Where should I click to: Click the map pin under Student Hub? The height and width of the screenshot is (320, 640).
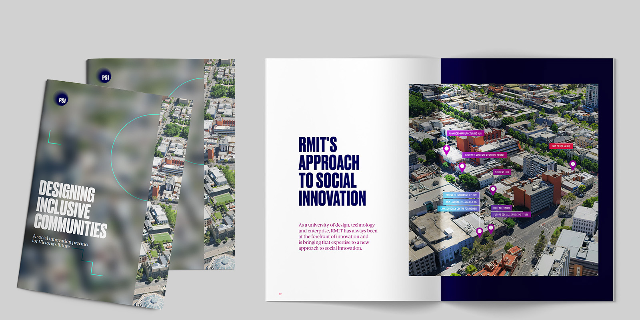pos(493,190)
